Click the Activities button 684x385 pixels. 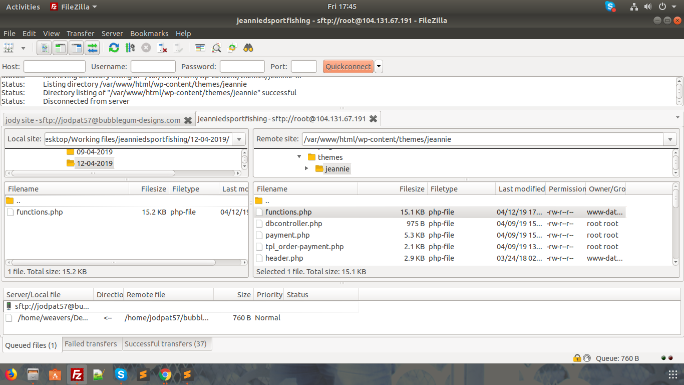pos(23,7)
